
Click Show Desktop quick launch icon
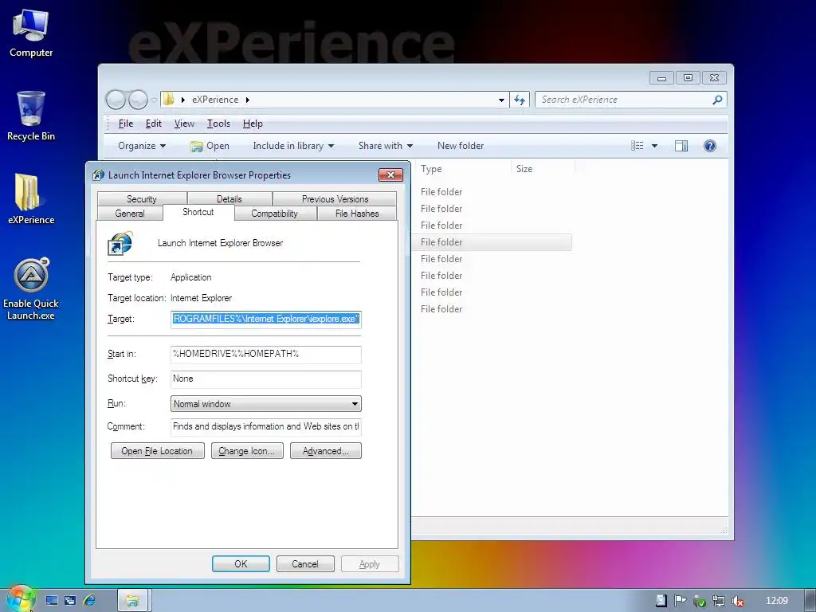tap(52, 601)
